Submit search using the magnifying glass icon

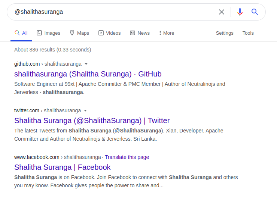coord(255,12)
